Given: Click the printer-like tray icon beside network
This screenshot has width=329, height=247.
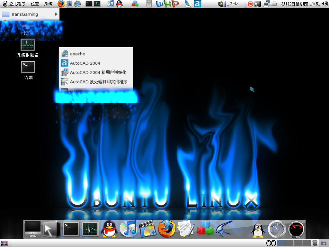Looking at the screenshot, I should point(274,4).
